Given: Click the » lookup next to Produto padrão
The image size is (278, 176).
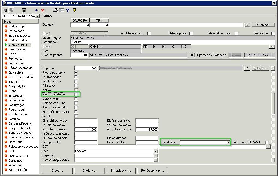Looking at the screenshot, I should point(192,55).
